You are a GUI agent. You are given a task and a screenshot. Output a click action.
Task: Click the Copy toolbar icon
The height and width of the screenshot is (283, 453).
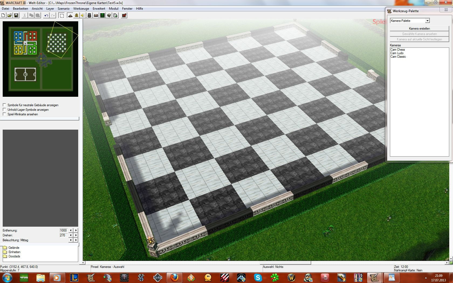31,16
